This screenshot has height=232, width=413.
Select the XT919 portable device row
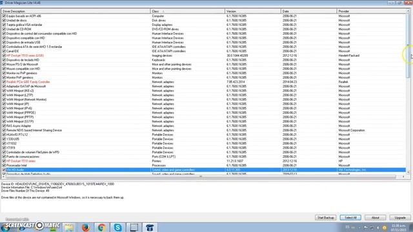204,148
